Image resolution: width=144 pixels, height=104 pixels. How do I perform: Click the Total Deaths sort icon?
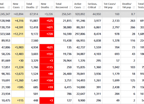(x=37, y=7)
